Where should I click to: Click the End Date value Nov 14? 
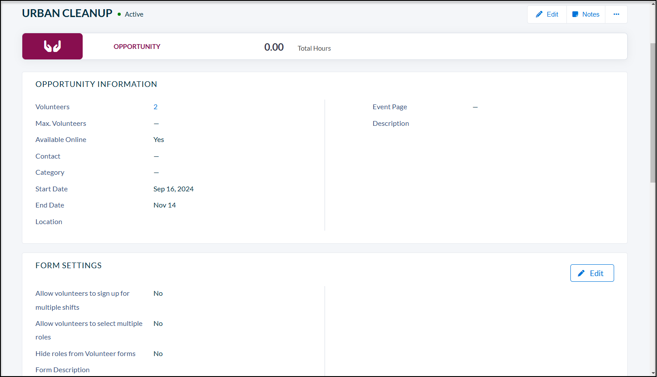pyautogui.click(x=164, y=205)
